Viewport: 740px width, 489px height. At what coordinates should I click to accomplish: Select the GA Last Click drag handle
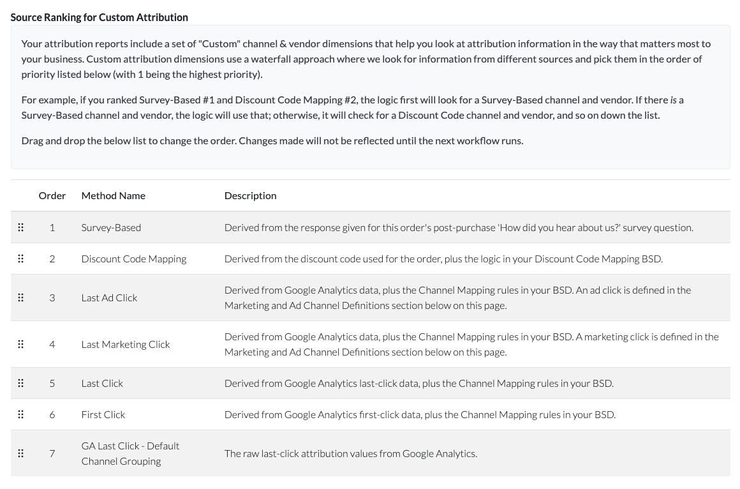pos(21,453)
